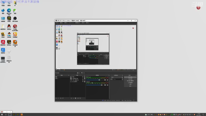Open the NetEase Cloud Music red desktop icon

(x=3, y=43)
